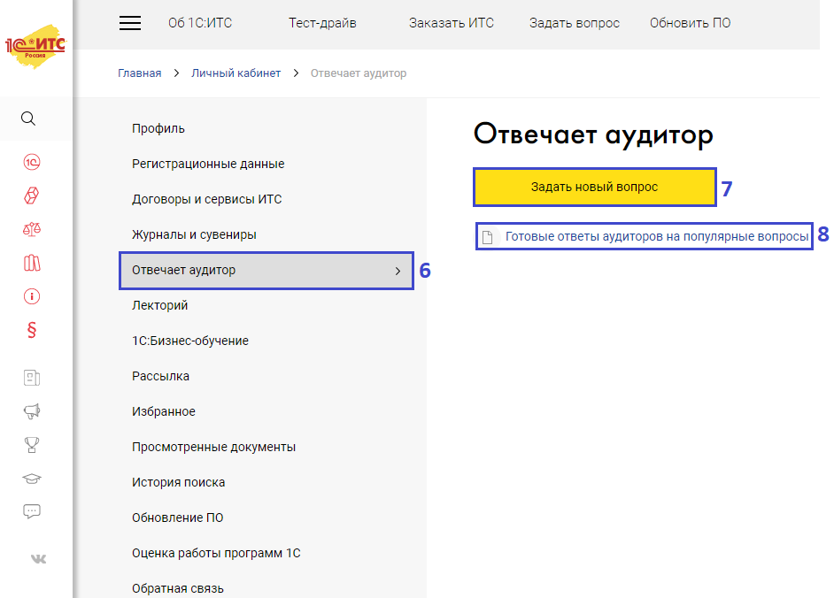Open 'Готовые ответы аудиторов на популярные вопросы' link
The image size is (834, 598).
coord(656,237)
